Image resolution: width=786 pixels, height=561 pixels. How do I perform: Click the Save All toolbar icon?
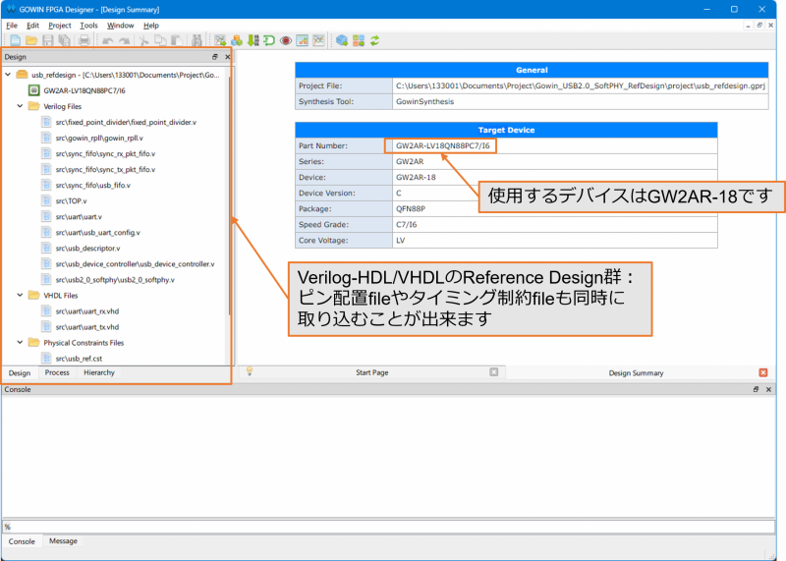click(64, 40)
